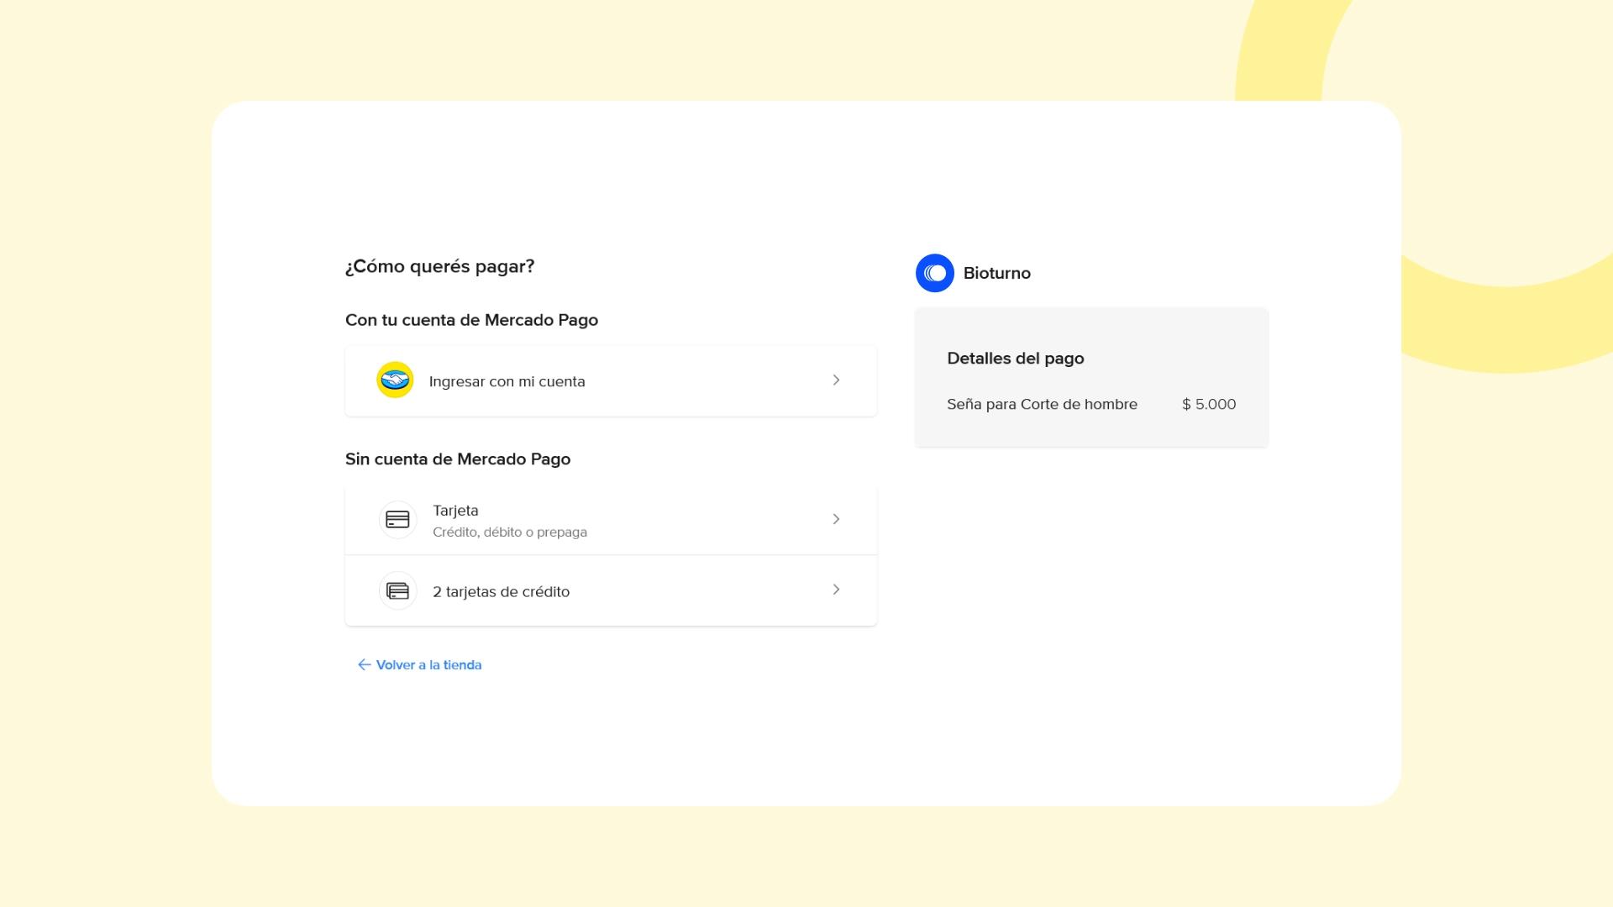The height and width of the screenshot is (907, 1613).
Task: Open the 2 tarjetas de crédito chevron
Action: click(x=836, y=590)
